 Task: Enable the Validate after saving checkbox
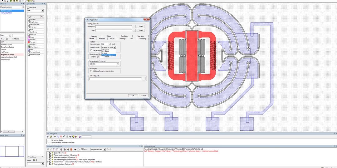91,71
